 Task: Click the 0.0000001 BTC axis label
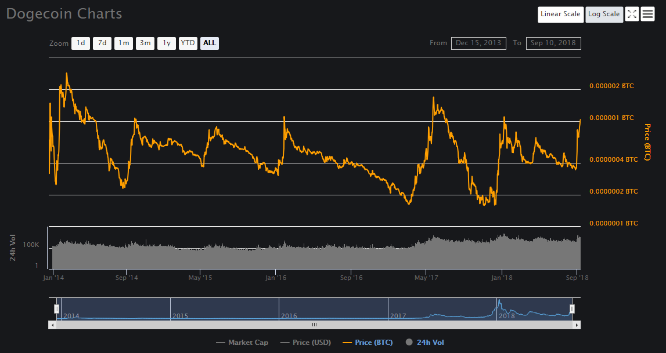[614, 223]
